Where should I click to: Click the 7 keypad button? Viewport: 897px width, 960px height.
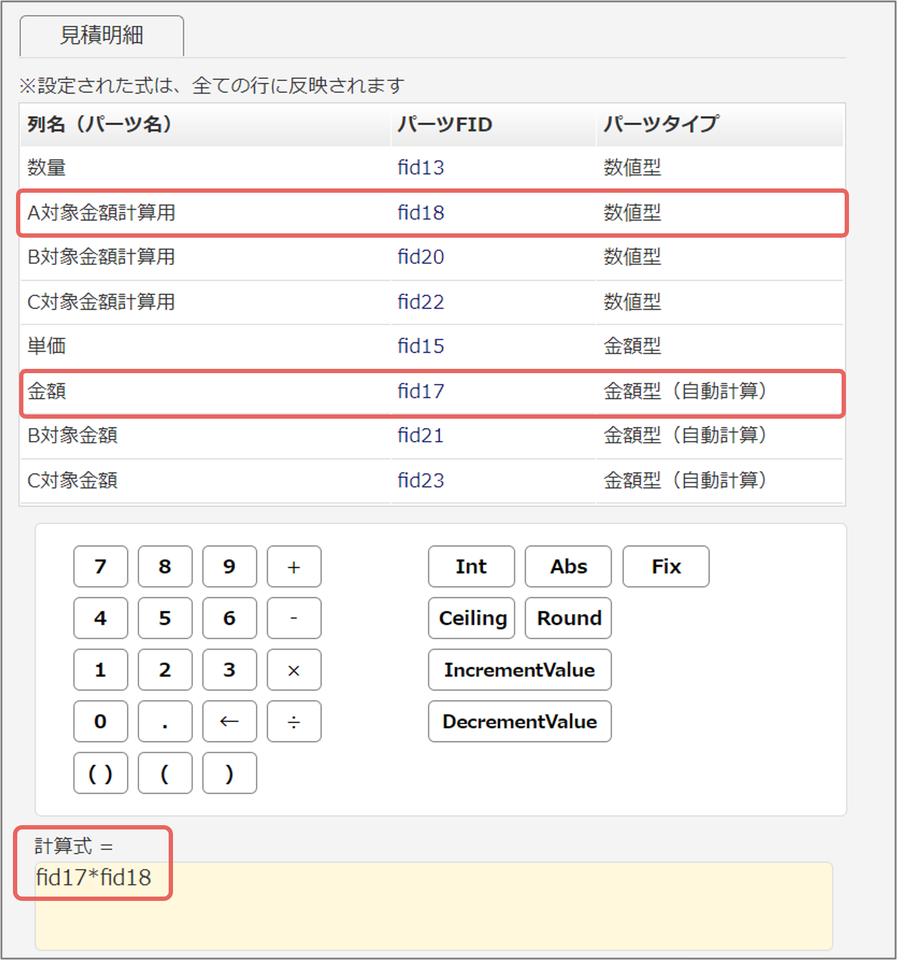(x=100, y=567)
